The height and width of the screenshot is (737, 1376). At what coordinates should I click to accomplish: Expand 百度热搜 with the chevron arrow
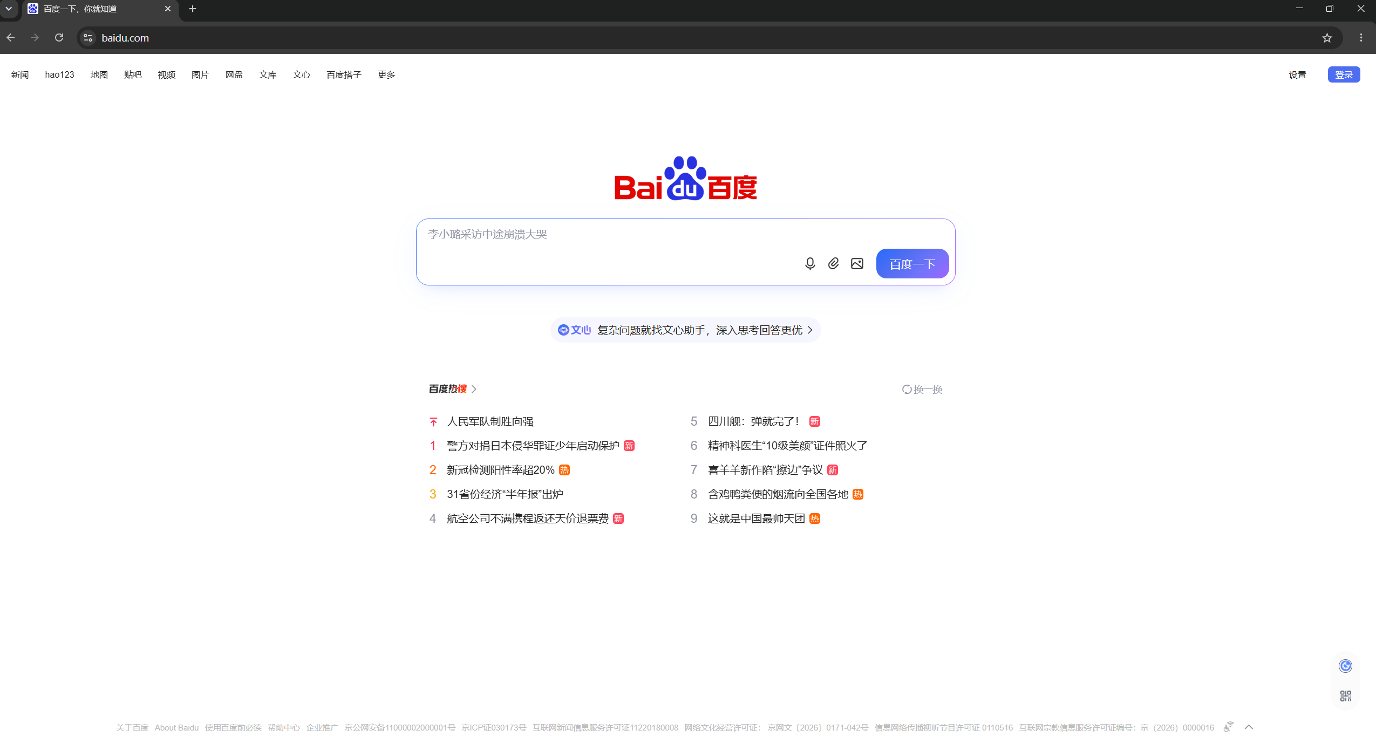tap(474, 389)
